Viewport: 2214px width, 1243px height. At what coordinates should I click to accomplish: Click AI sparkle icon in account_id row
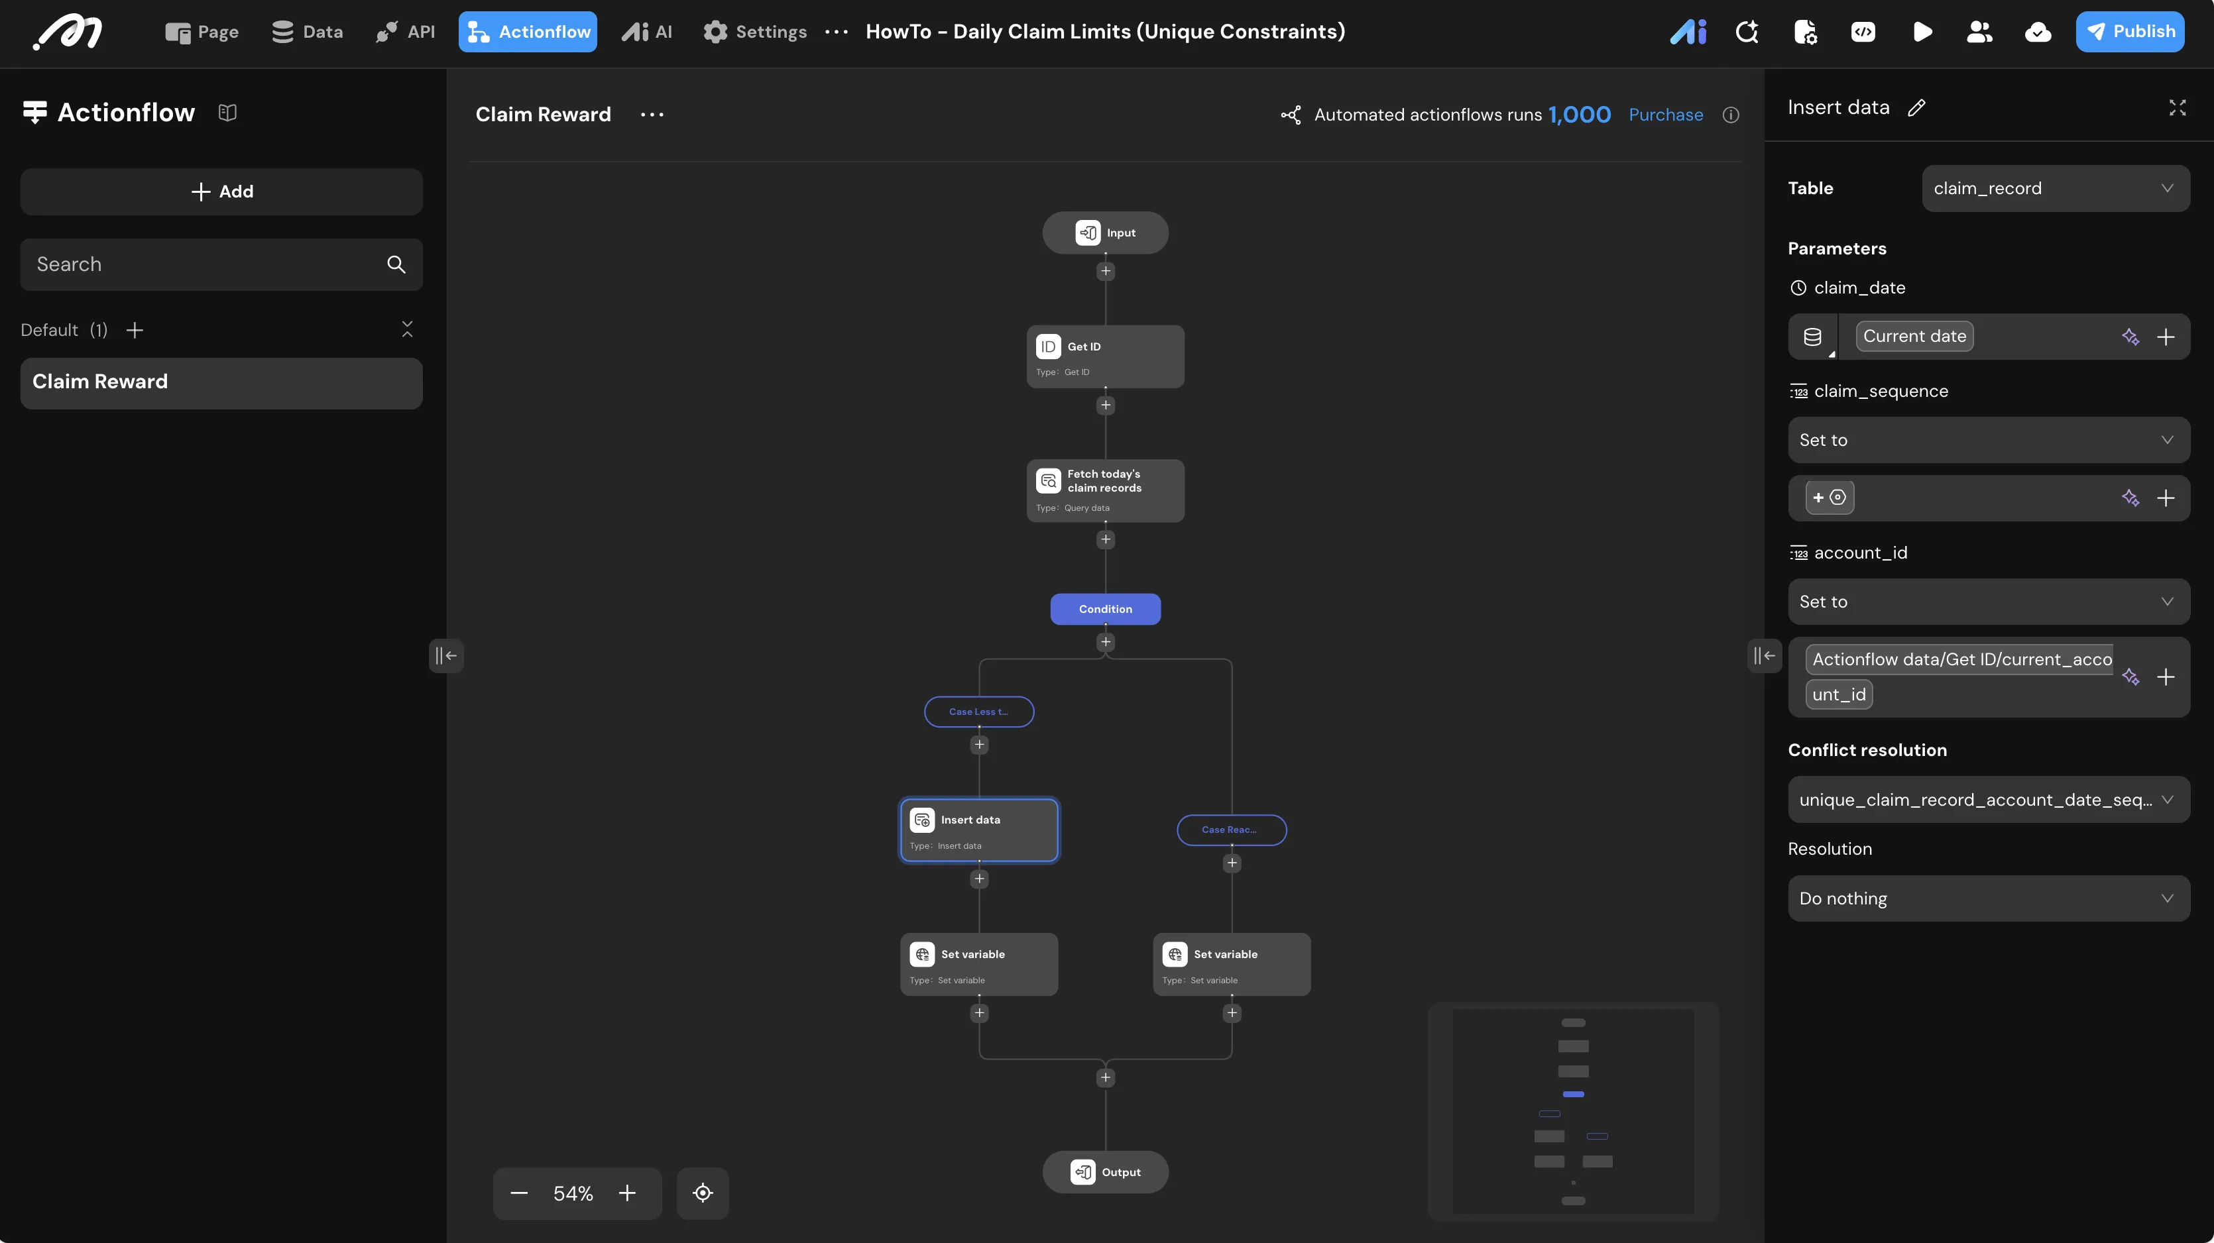tap(2130, 677)
